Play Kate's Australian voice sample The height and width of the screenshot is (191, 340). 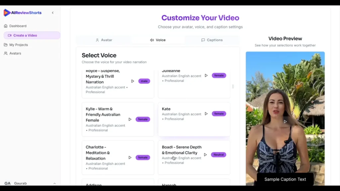[206, 114]
